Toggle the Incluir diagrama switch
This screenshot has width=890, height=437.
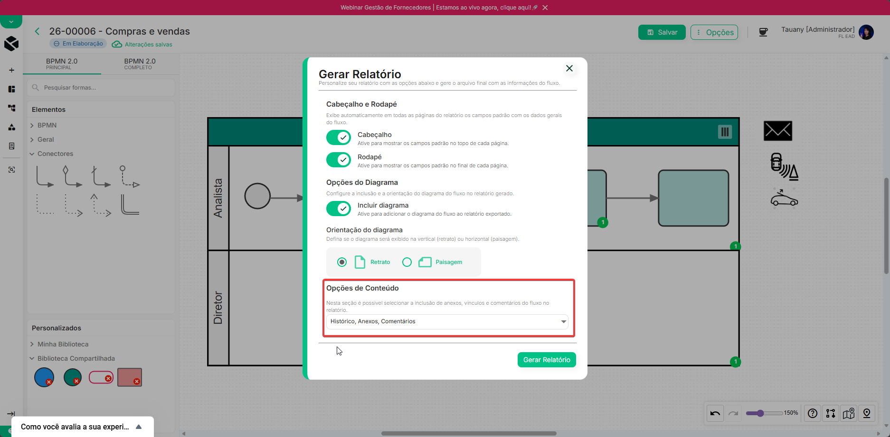click(339, 208)
